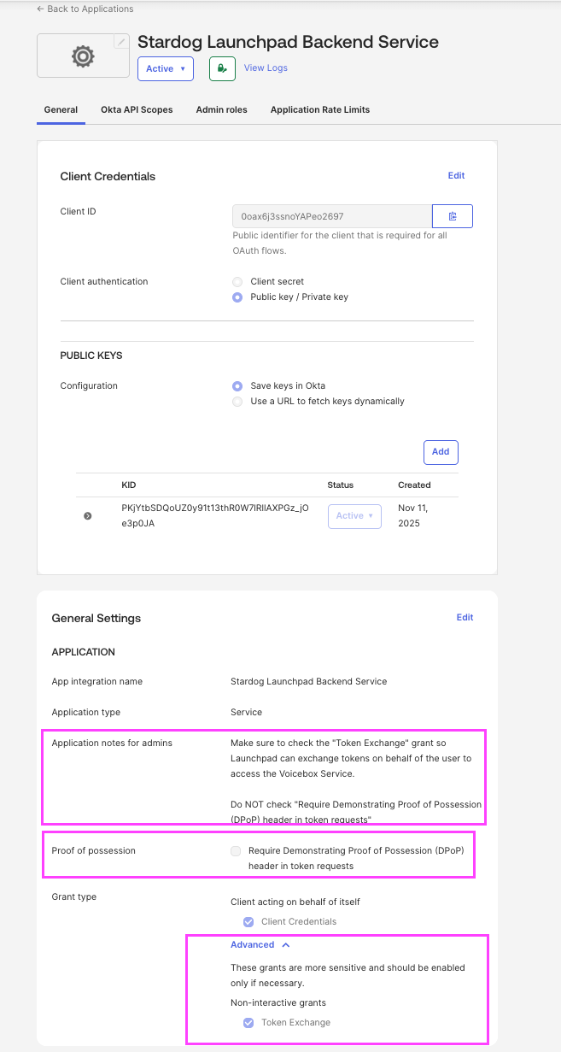Viewport: 561px width, 1052px height.
Task: Click the Status column header
Action: click(x=341, y=485)
